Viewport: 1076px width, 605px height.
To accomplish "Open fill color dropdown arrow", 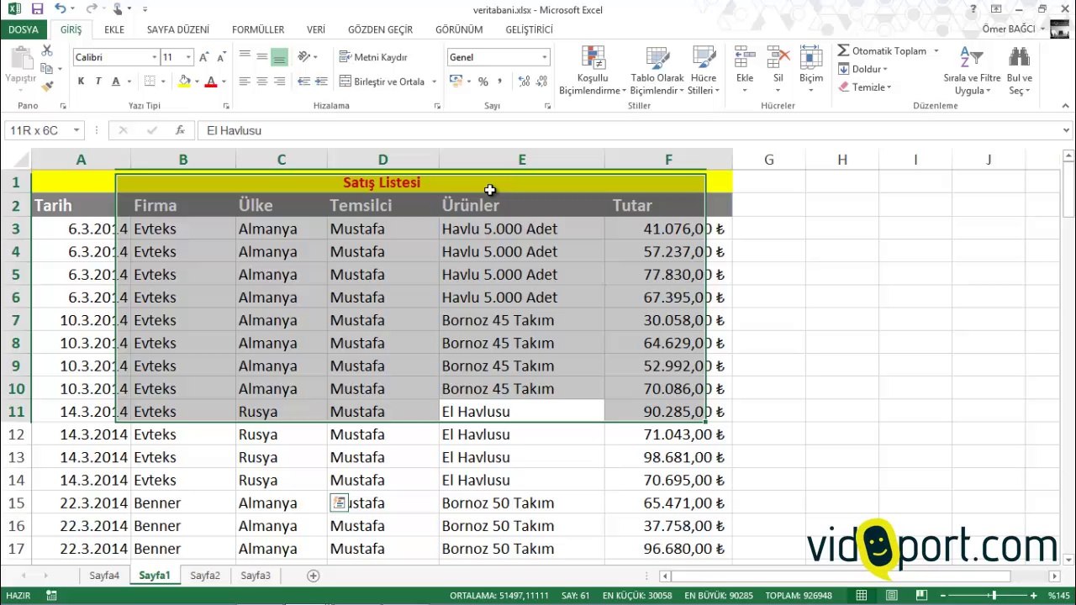I will pos(196,82).
